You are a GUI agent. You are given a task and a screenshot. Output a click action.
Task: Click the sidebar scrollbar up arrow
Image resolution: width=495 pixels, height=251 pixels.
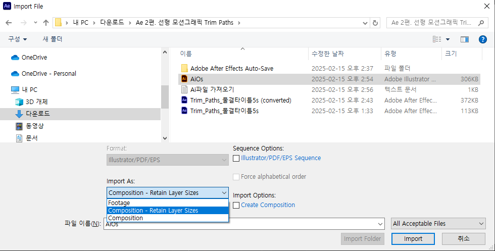165,52
